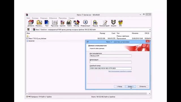
Task: Click the WinRAR title bar app icon
Action: 27,15
